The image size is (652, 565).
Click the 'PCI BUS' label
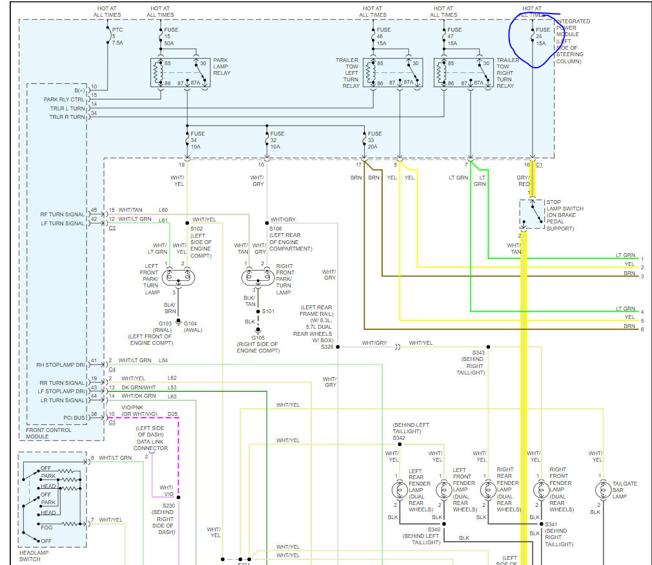[74, 418]
